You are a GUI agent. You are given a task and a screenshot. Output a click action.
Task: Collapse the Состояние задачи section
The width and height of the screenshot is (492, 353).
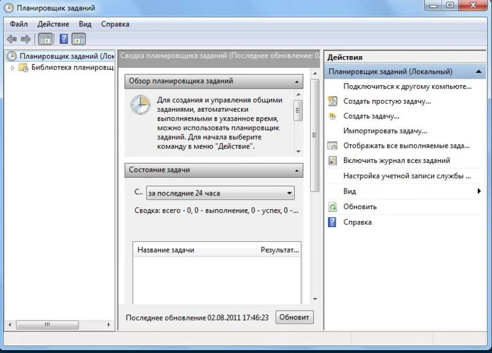(297, 170)
